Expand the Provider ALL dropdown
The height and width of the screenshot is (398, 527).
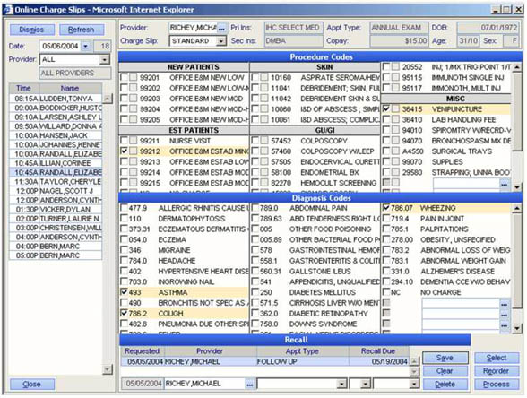click(105, 60)
